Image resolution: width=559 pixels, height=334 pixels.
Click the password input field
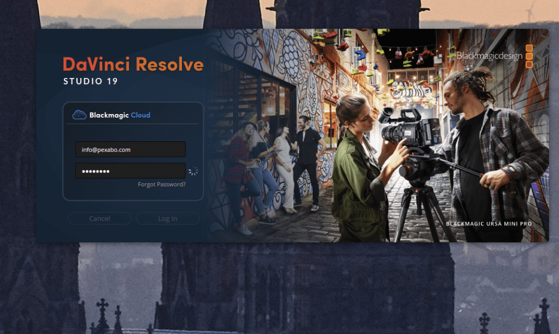(x=131, y=171)
